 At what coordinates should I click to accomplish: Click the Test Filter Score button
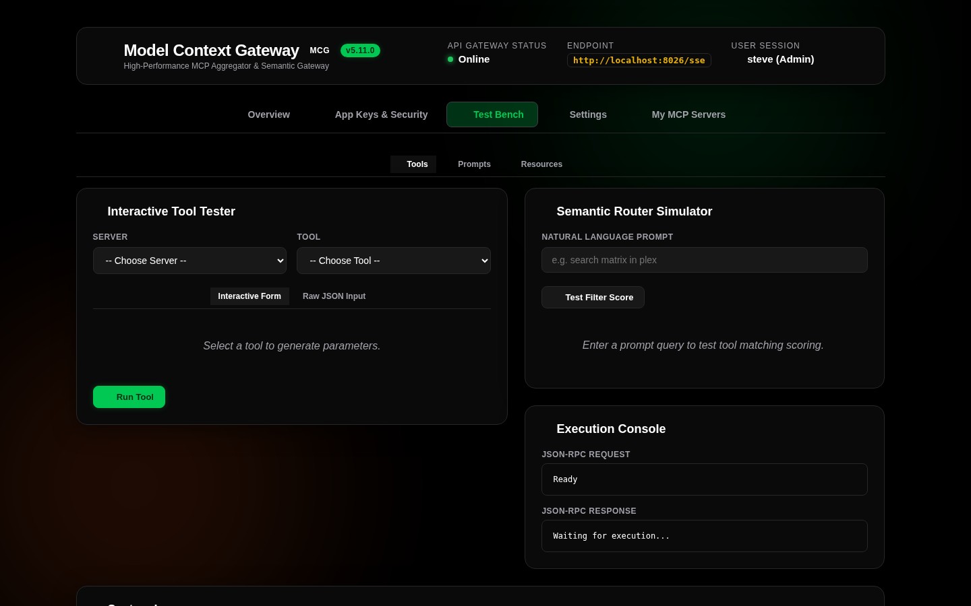(x=593, y=298)
